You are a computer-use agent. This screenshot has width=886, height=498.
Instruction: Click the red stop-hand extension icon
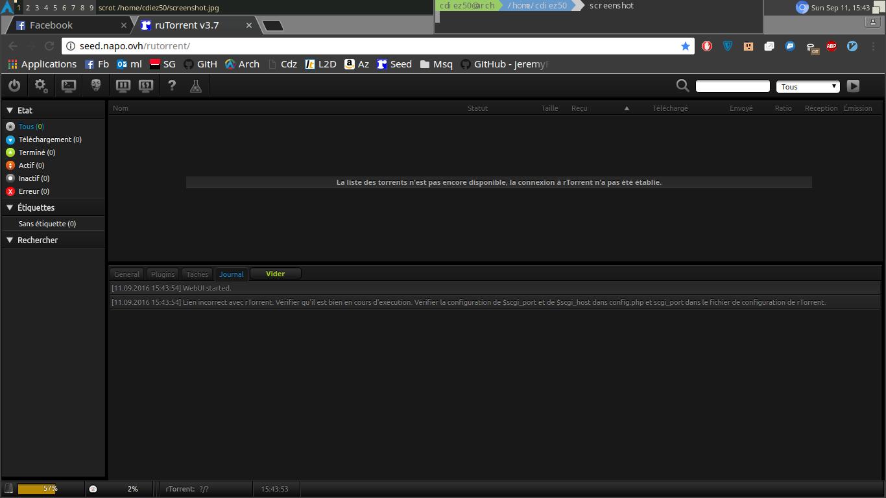pos(707,46)
